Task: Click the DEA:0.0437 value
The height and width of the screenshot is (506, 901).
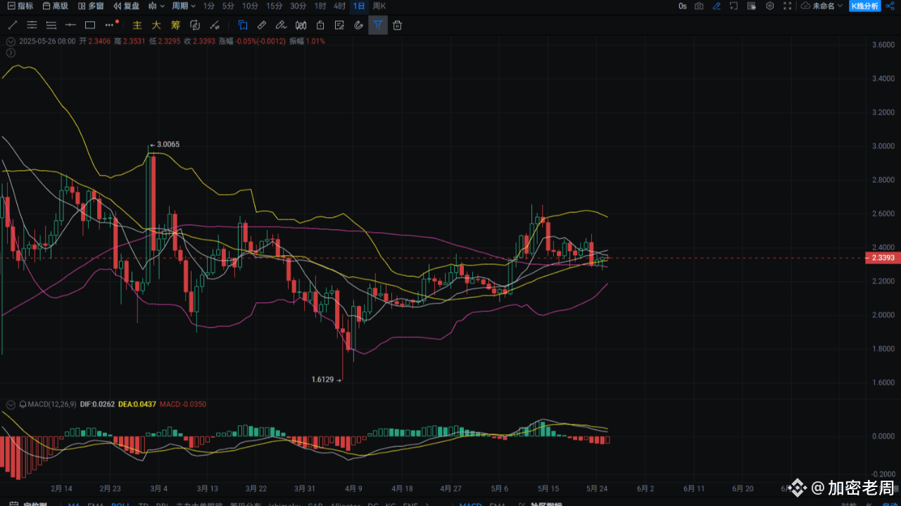Action: coord(137,405)
